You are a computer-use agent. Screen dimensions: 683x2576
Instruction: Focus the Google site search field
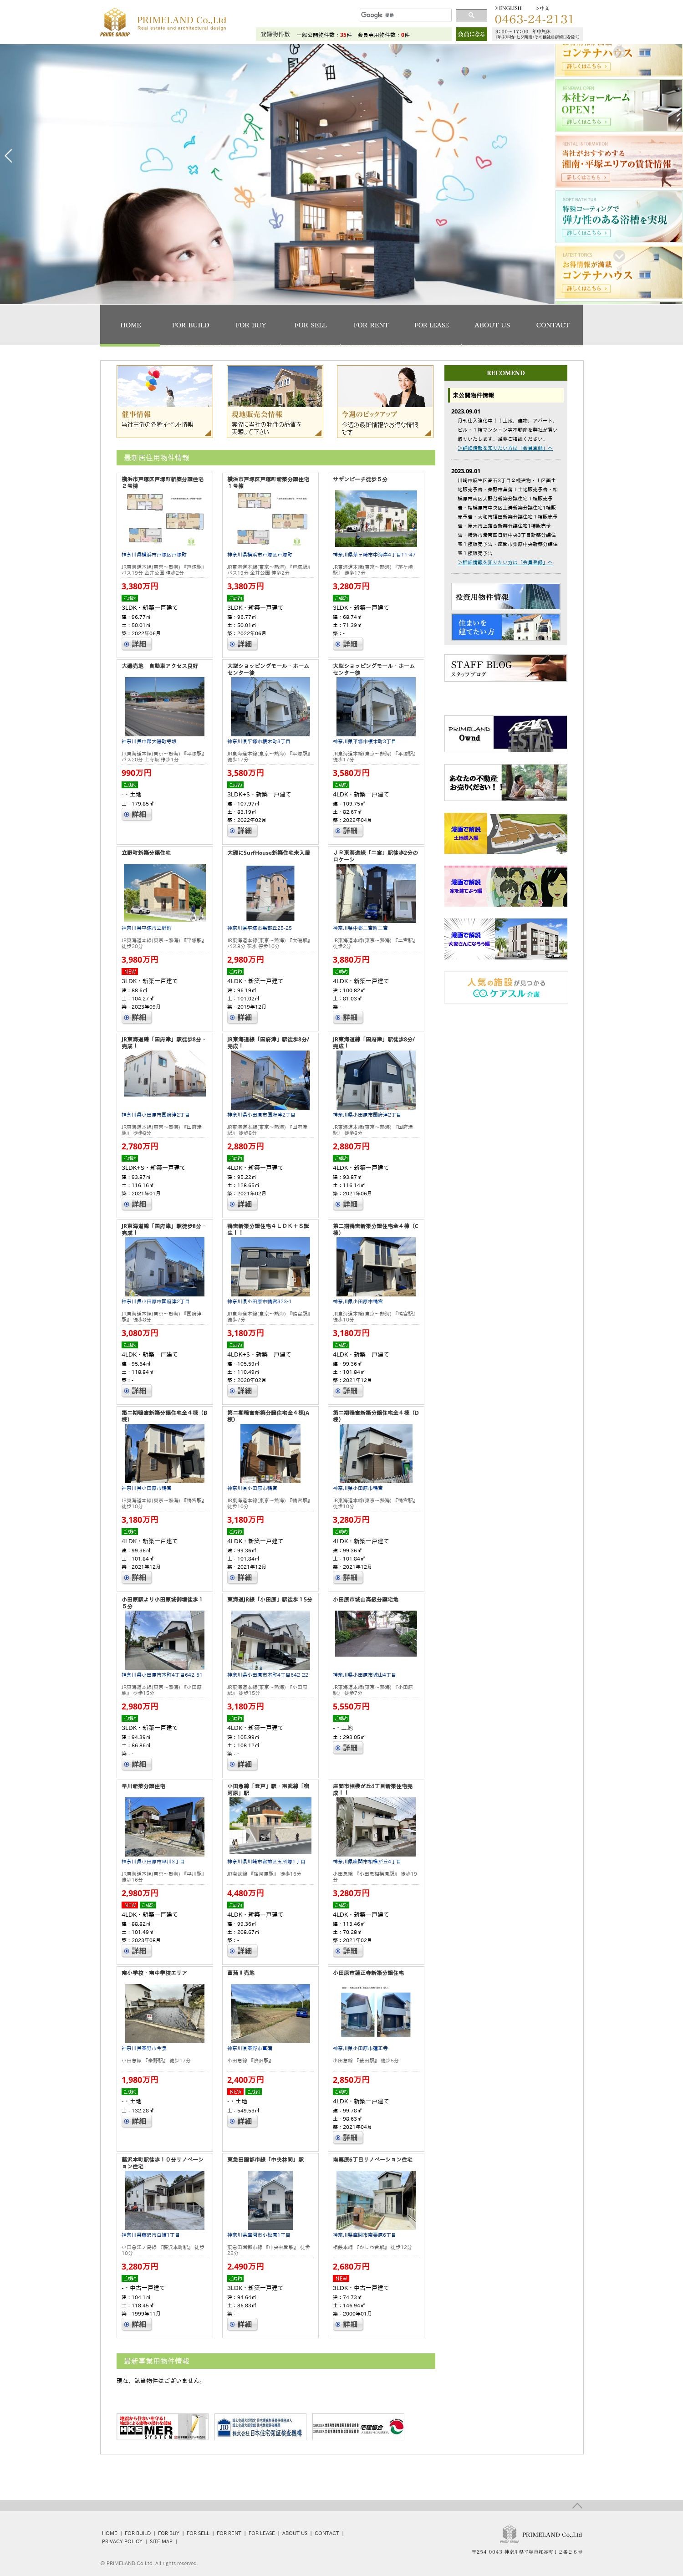405,16
